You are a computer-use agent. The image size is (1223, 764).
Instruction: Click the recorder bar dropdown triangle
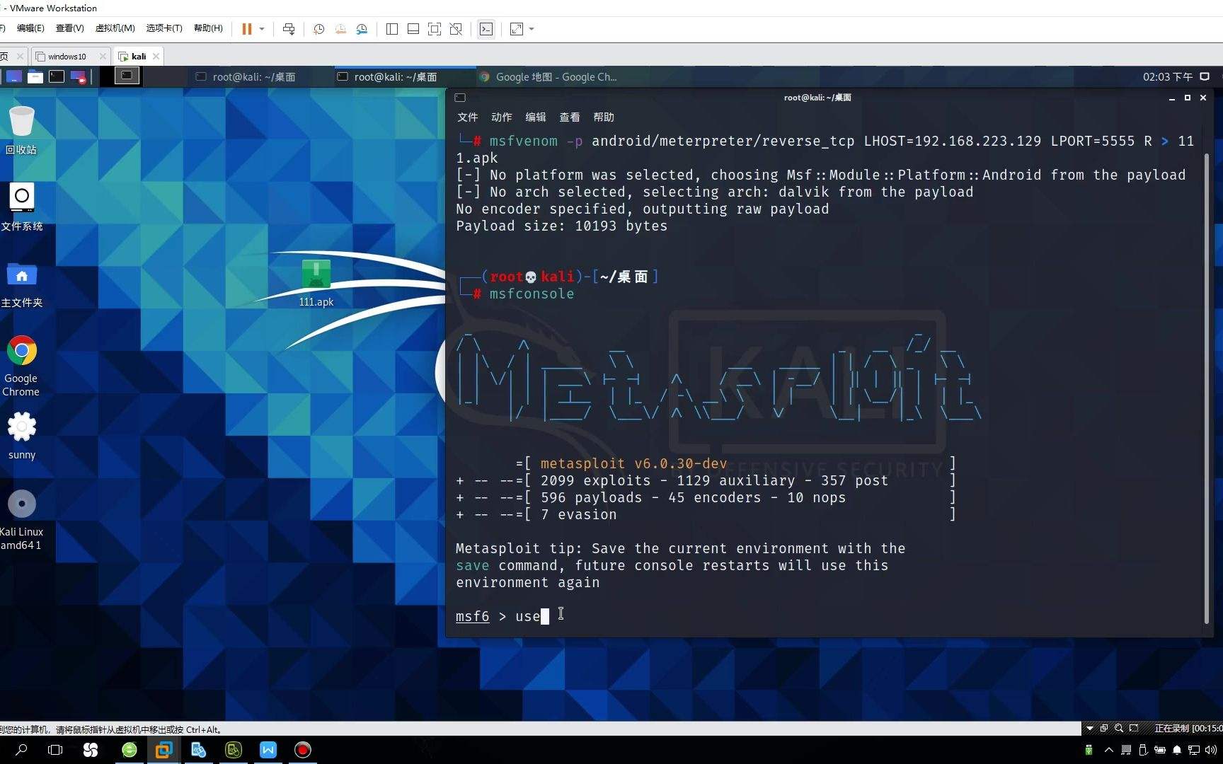point(1090,728)
